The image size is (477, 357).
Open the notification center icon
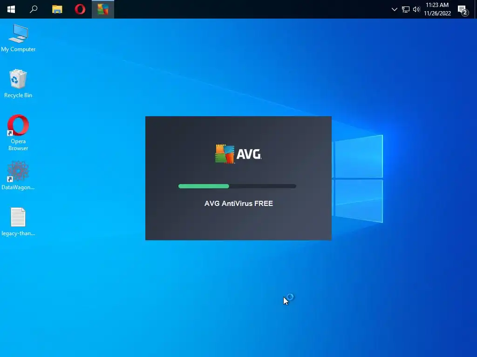click(463, 10)
